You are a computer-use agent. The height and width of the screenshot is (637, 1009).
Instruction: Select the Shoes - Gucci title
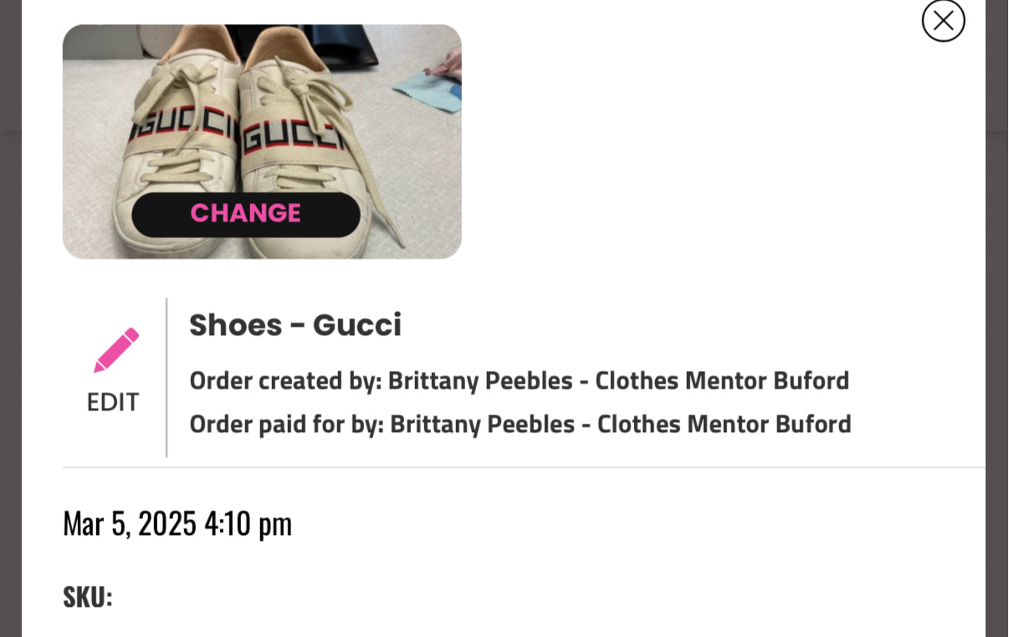point(295,325)
